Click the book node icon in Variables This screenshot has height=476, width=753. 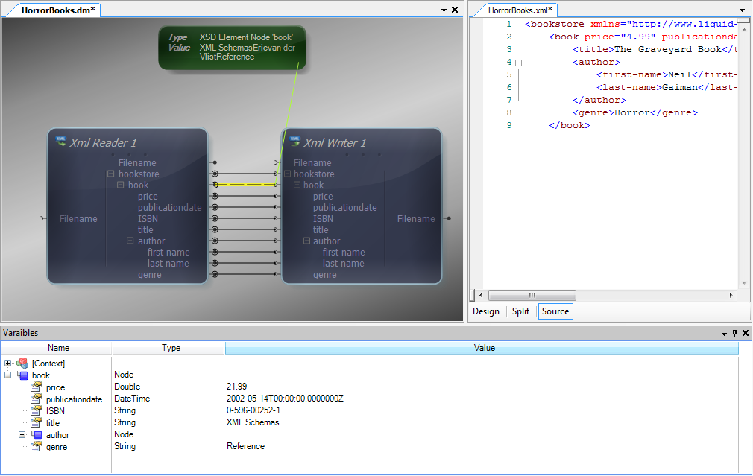pyautogui.click(x=22, y=375)
